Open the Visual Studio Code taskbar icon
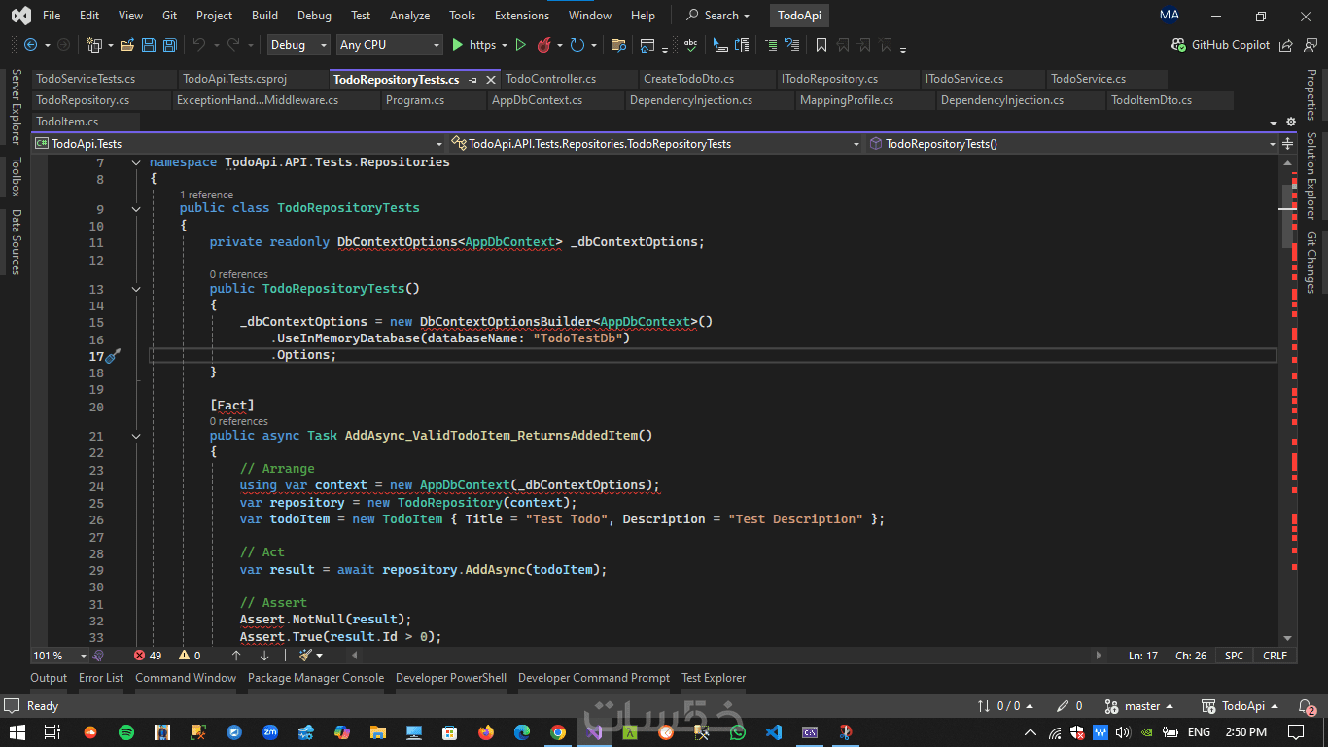The height and width of the screenshot is (747, 1328). 773,732
